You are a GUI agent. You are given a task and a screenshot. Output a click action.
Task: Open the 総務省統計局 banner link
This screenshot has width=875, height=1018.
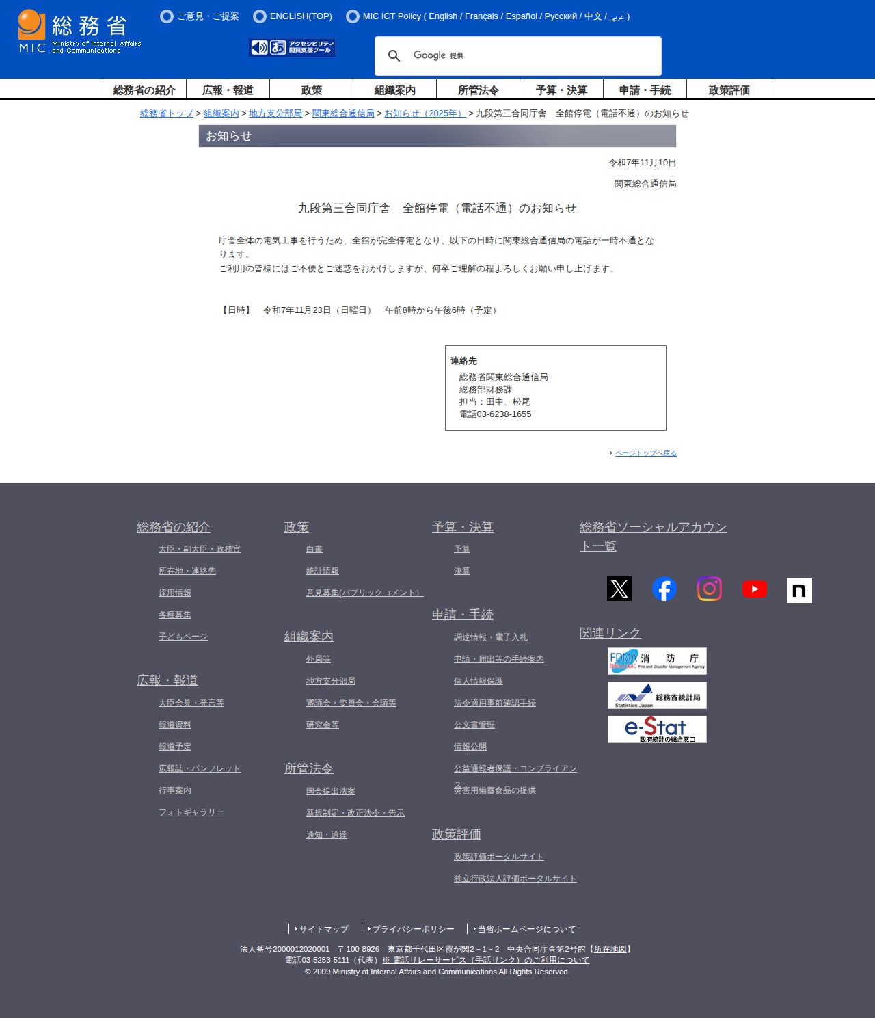click(x=657, y=695)
